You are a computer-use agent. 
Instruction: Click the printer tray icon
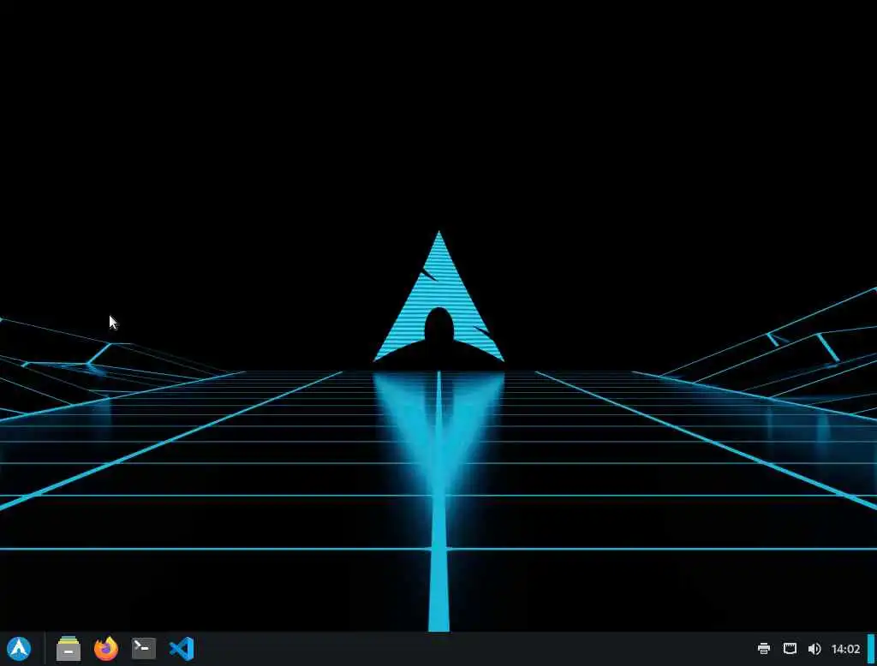763,649
